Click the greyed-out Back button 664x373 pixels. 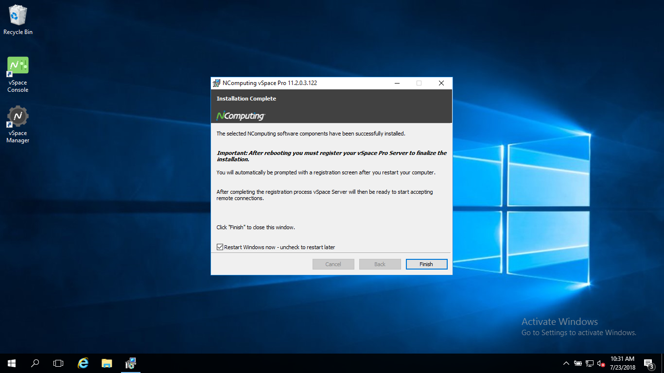[x=380, y=264]
